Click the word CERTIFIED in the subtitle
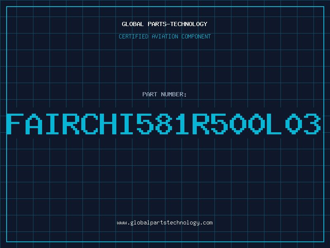The height and width of the screenshot is (248, 330). point(134,36)
